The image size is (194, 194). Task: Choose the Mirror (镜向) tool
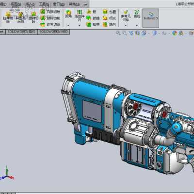pyautogui.click(x=109, y=25)
